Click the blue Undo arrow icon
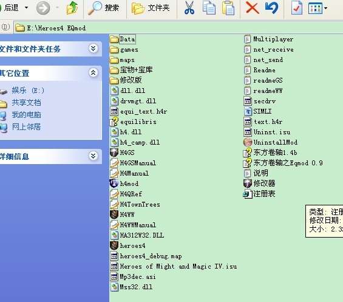The height and width of the screenshot is (302, 343). tap(271, 8)
